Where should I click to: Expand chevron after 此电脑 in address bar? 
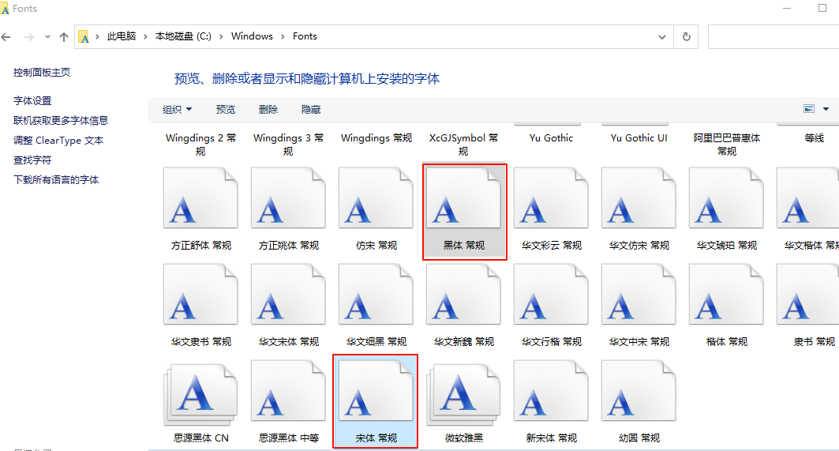[145, 36]
